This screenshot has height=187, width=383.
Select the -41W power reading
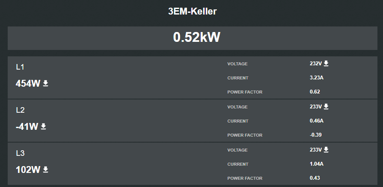(27, 126)
